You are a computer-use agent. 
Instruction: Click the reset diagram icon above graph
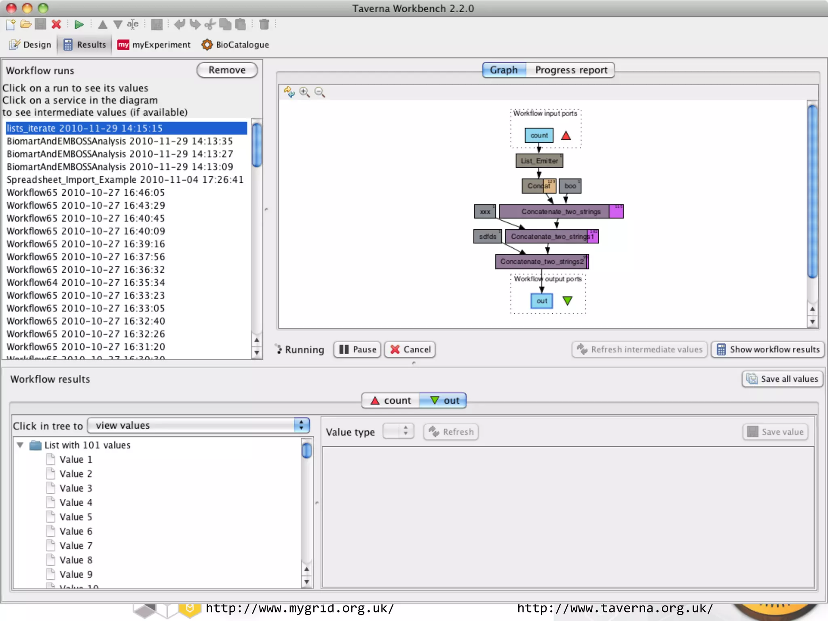click(x=289, y=92)
